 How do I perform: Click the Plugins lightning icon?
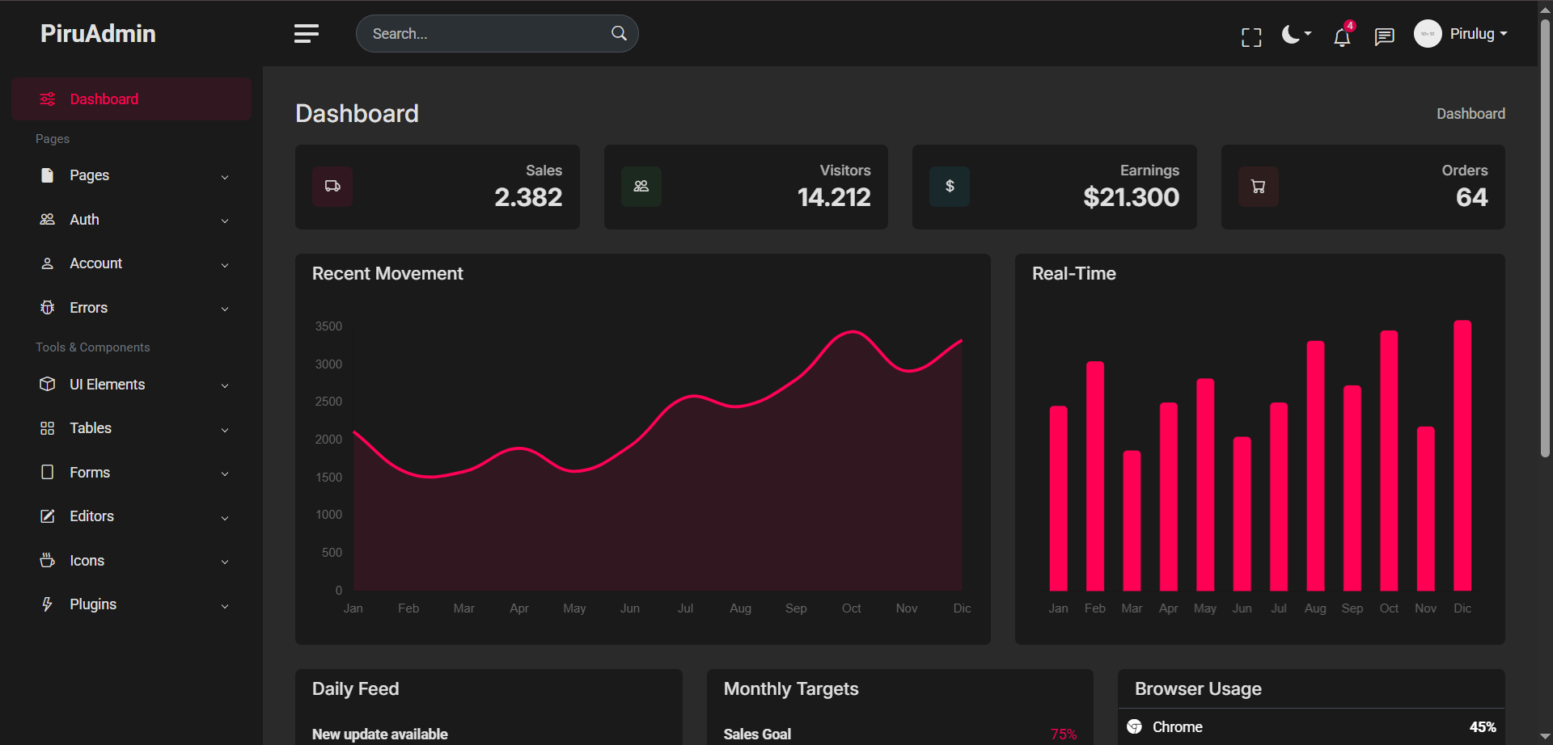[x=48, y=604]
